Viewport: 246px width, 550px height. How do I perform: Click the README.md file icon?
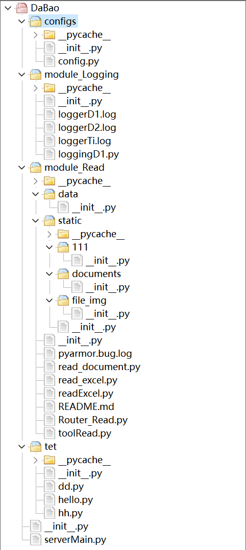50,407
